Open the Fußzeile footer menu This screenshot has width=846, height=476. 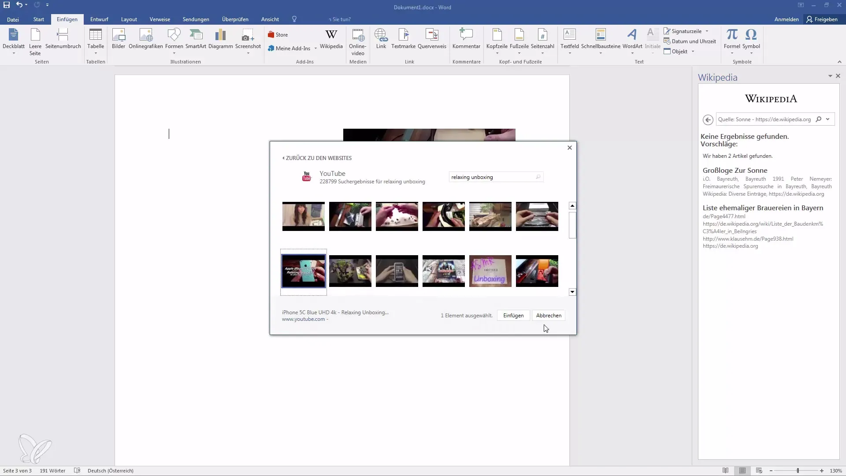coord(519,42)
